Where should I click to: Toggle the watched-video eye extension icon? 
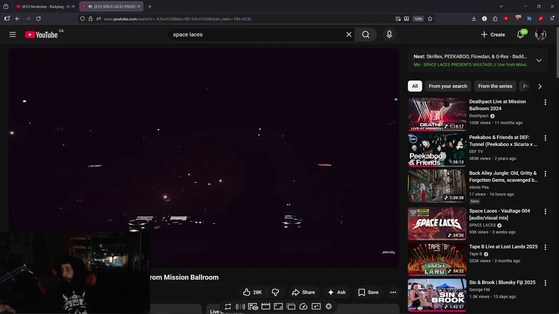coord(253,307)
